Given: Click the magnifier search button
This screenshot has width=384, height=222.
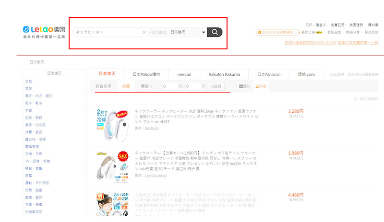Looking at the screenshot, I should pos(215,32).
